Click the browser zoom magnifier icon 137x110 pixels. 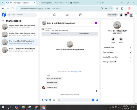106,9
